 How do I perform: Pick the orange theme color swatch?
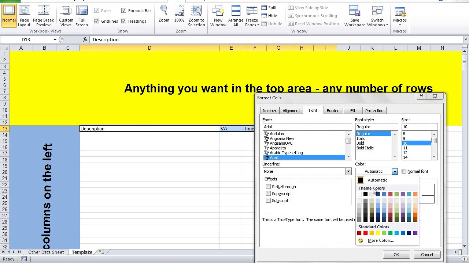[415, 194]
